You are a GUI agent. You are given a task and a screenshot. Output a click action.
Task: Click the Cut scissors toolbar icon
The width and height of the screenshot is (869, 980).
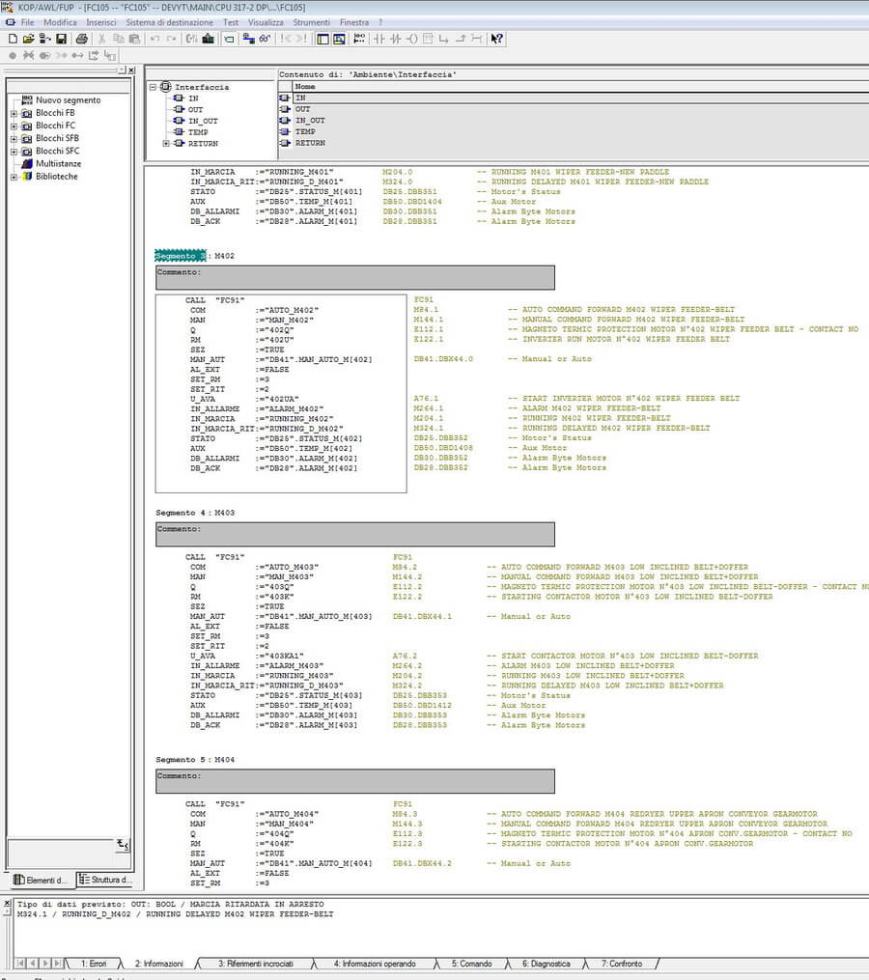[x=101, y=39]
